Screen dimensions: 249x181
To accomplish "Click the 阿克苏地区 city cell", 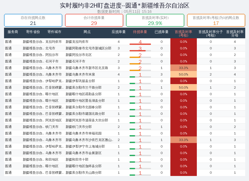I will pos(53,120).
